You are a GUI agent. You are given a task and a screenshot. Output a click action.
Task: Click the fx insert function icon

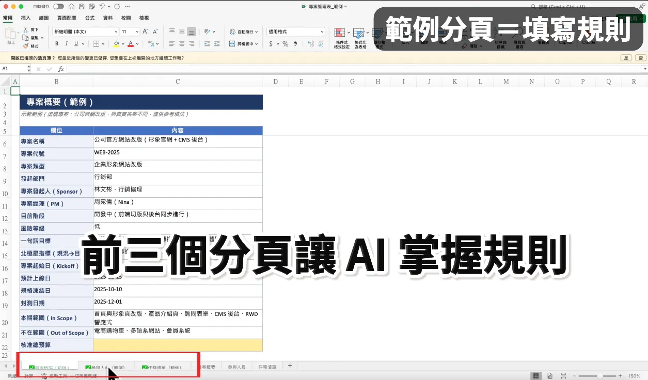tap(61, 69)
